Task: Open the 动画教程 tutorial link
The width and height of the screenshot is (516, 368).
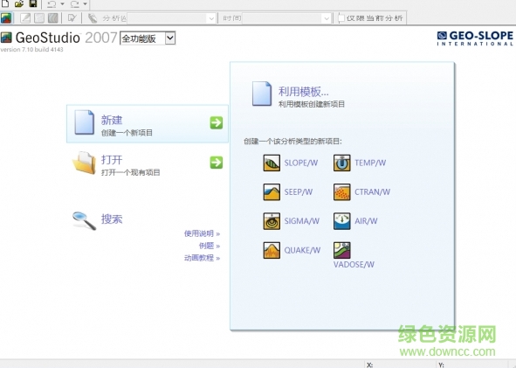Action: [x=202, y=258]
